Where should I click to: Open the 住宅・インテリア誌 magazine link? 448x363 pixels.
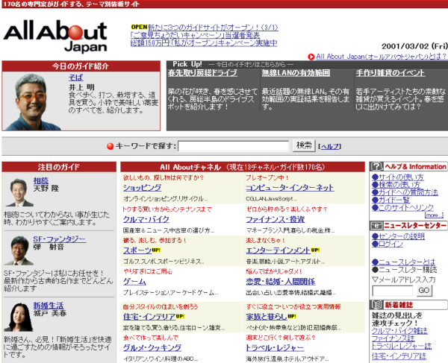399,356
